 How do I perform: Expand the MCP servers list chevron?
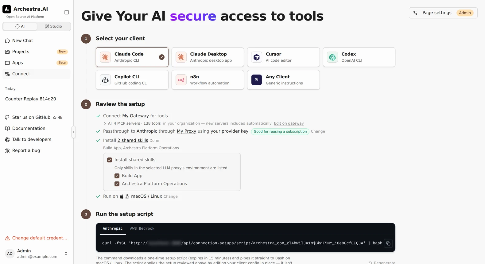coord(105,123)
